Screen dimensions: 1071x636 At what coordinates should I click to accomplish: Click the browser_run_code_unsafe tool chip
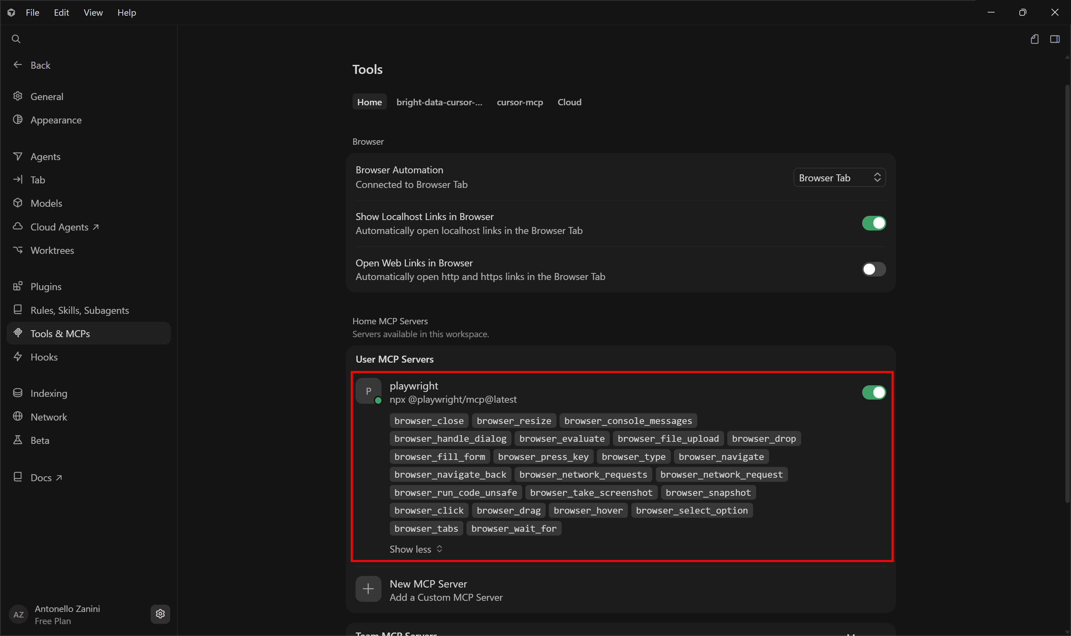click(456, 493)
